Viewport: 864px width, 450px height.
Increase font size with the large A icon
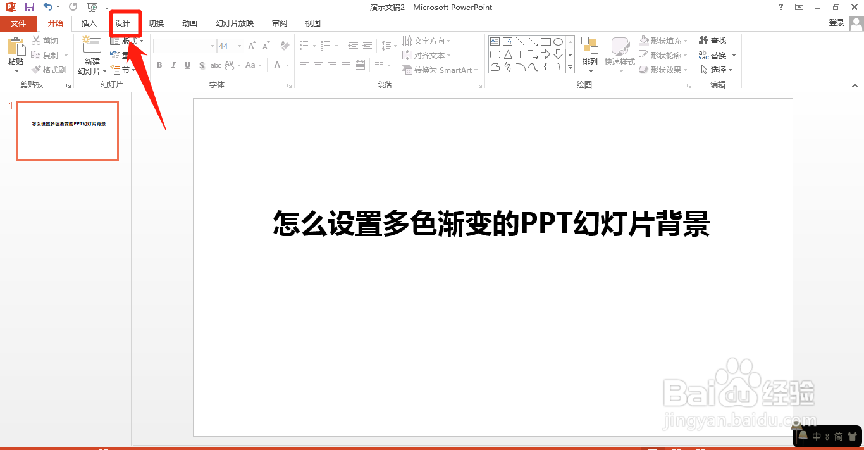pos(252,46)
